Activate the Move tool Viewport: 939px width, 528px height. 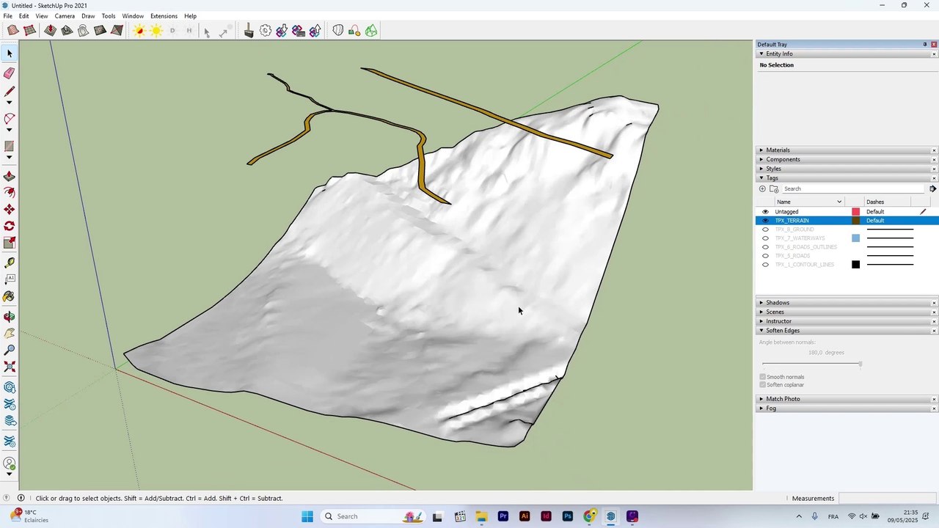click(x=10, y=210)
